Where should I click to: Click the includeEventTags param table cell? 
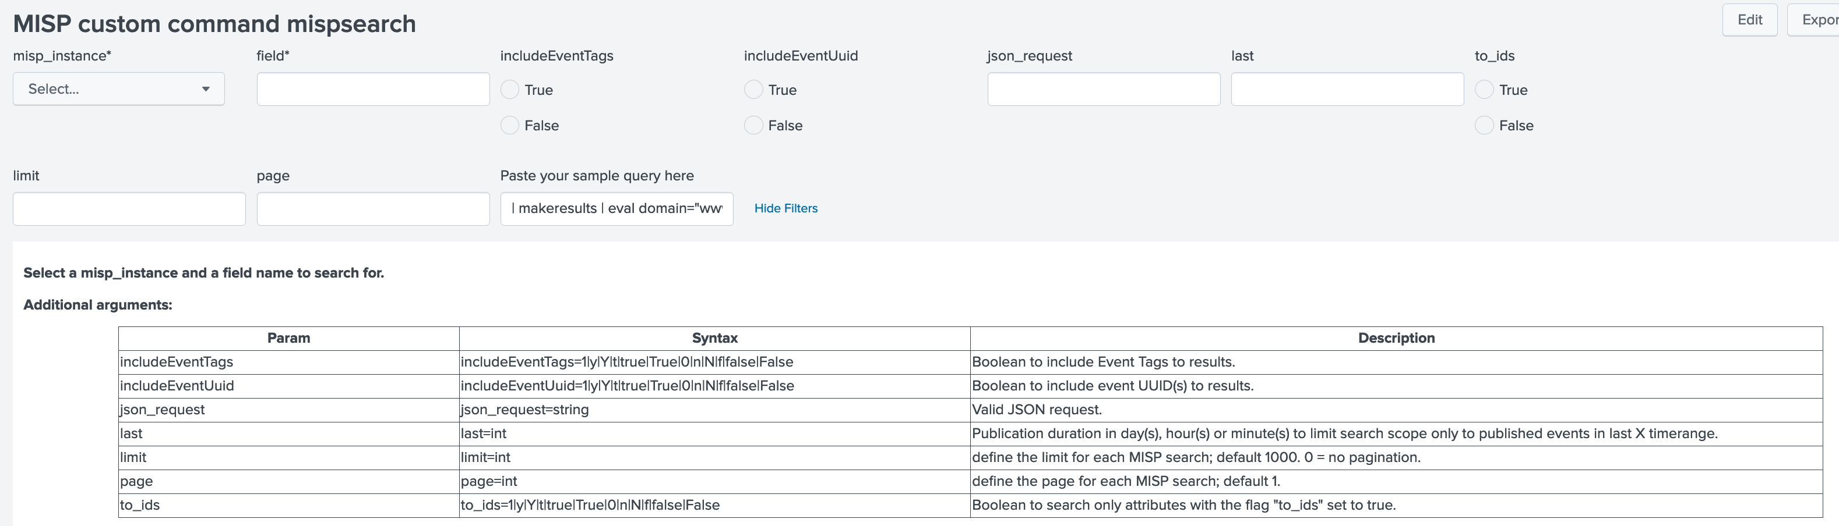point(288,362)
